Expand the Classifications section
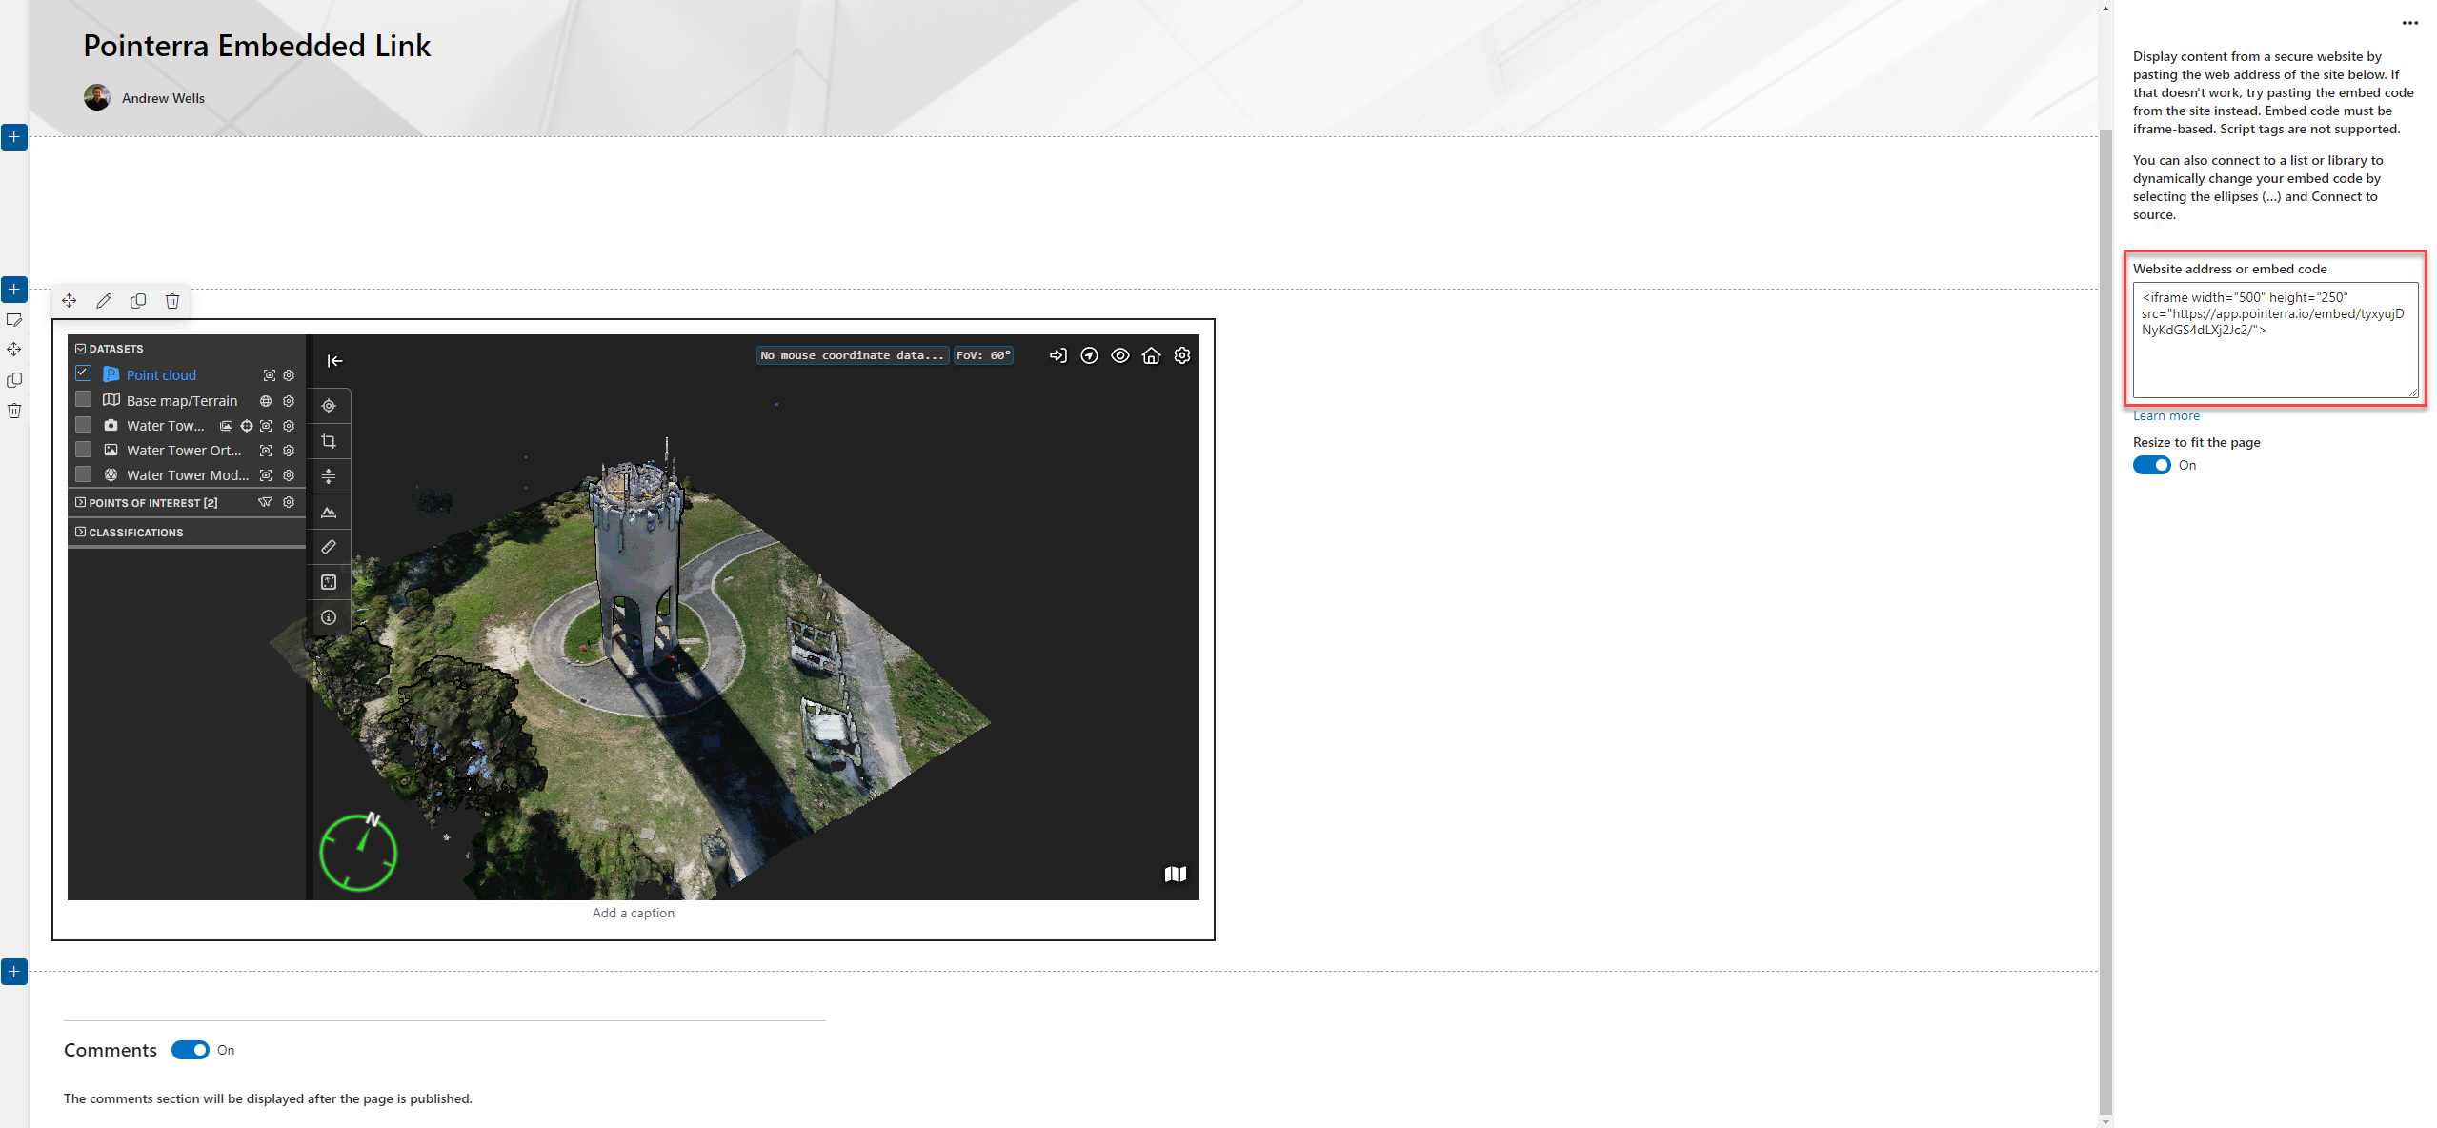2437x1128 pixels. pyautogui.click(x=81, y=532)
